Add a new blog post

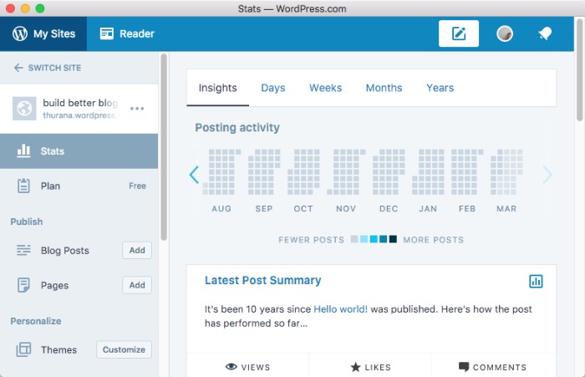[137, 250]
